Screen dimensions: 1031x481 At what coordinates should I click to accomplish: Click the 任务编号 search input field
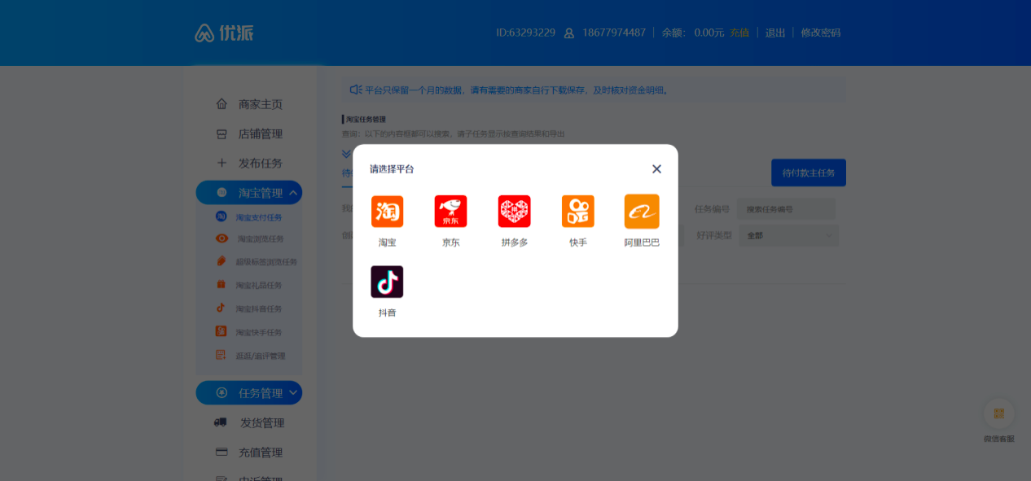(x=786, y=209)
